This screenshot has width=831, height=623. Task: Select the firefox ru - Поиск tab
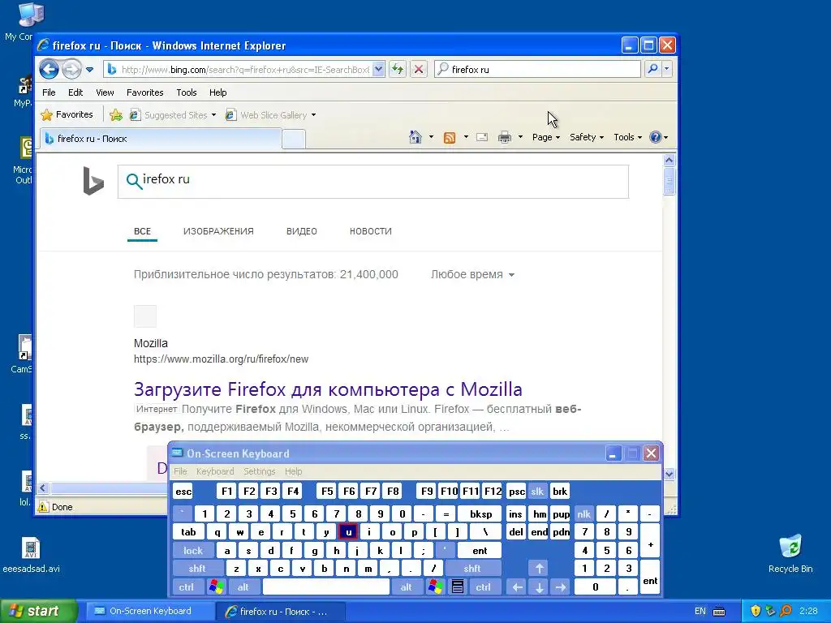point(160,139)
